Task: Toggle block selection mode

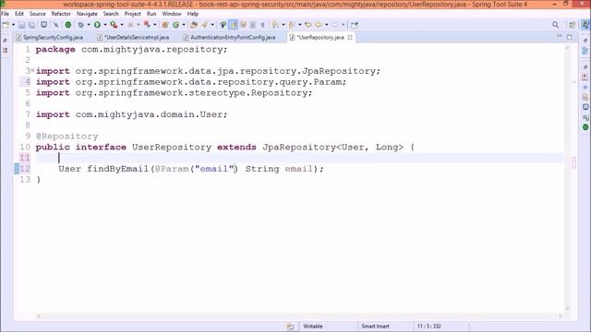Action: (252, 25)
